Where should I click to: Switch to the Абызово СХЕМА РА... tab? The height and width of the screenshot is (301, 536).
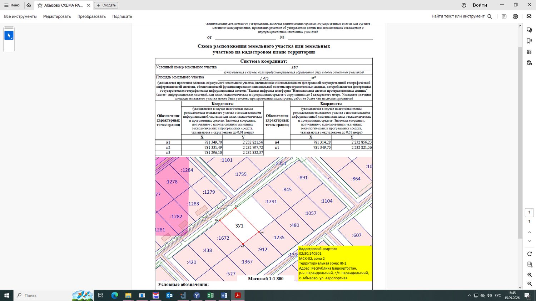pos(63,5)
